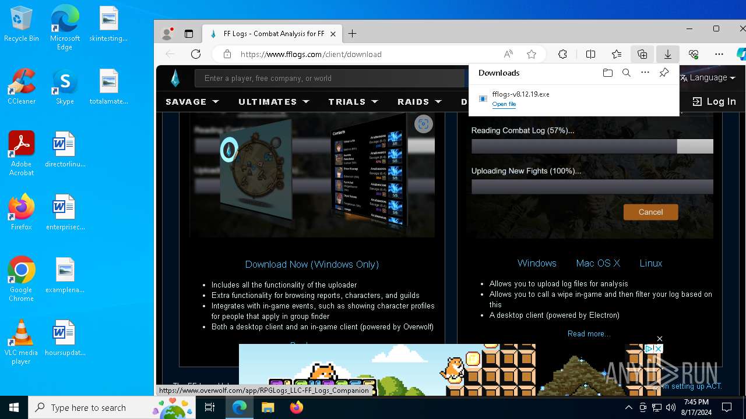The image size is (746, 419).
Task: Open the Windows Start menu
Action: pyautogui.click(x=14, y=407)
